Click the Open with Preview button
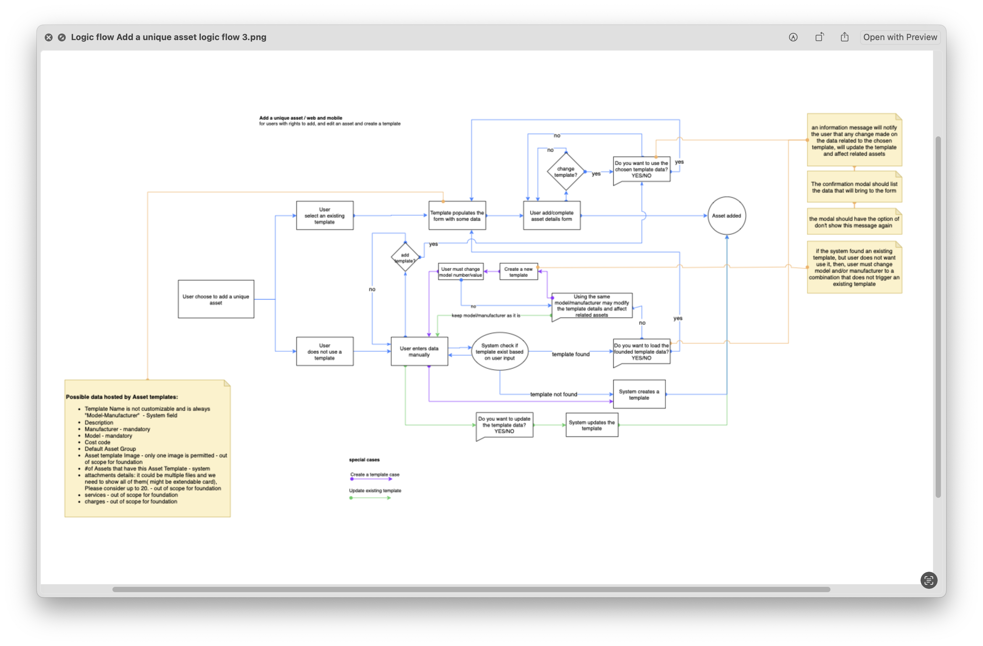The image size is (983, 646). click(x=900, y=37)
